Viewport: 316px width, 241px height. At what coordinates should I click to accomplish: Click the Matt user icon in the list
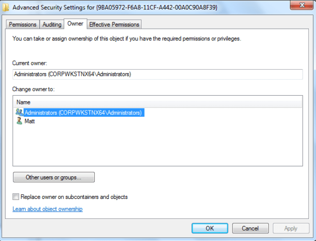(x=19, y=121)
